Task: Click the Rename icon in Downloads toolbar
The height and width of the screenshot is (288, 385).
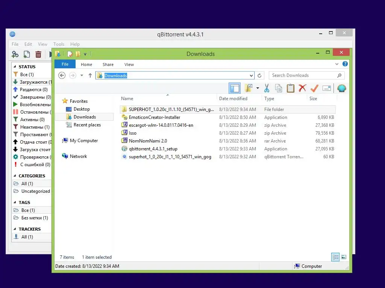Action: click(327, 88)
